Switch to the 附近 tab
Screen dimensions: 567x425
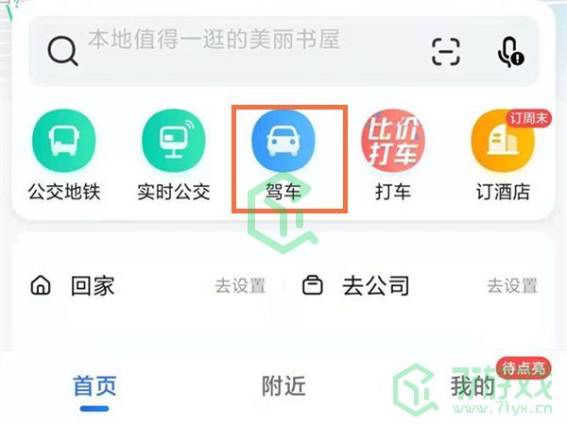pos(283,386)
